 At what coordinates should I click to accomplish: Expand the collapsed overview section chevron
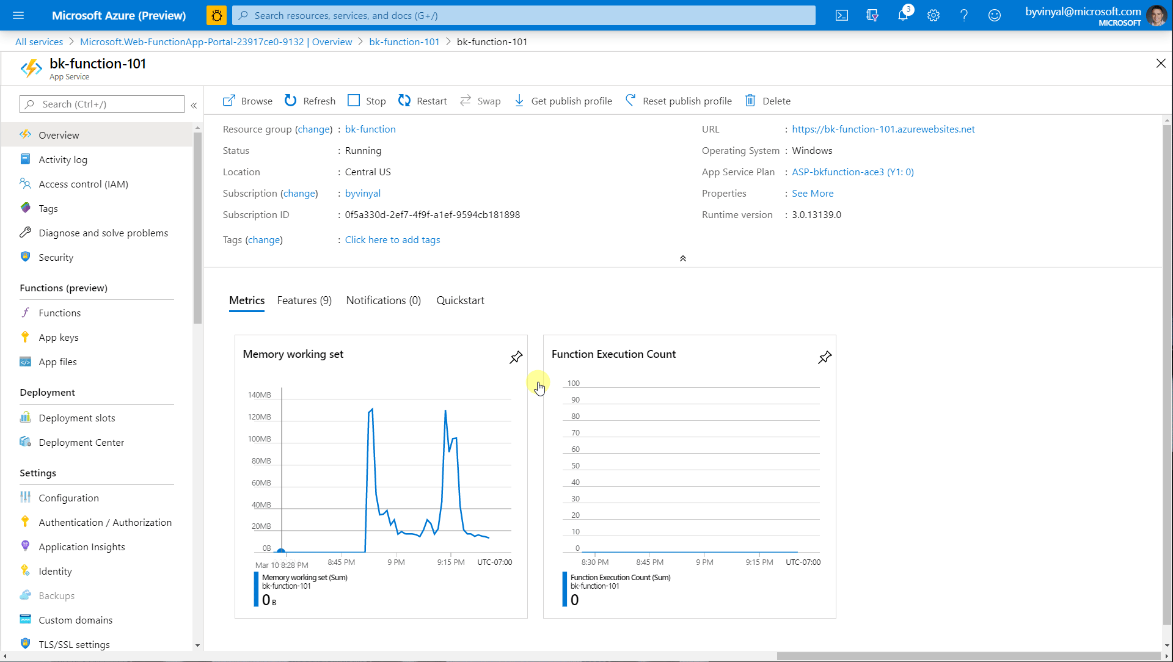tap(683, 257)
